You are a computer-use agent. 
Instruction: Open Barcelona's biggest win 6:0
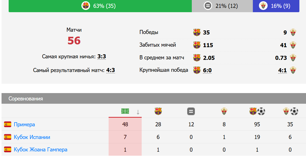coord(207,71)
